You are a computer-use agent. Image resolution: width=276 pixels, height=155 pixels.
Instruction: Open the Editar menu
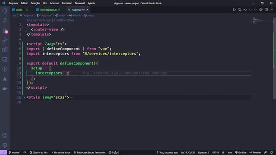pyautogui.click(x=24, y=3)
